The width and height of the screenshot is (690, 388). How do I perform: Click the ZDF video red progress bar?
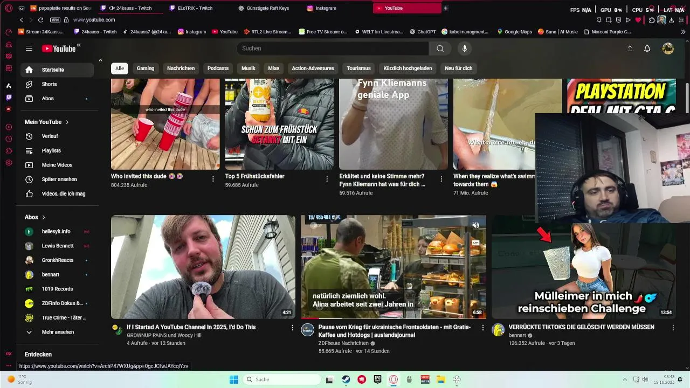point(310,317)
